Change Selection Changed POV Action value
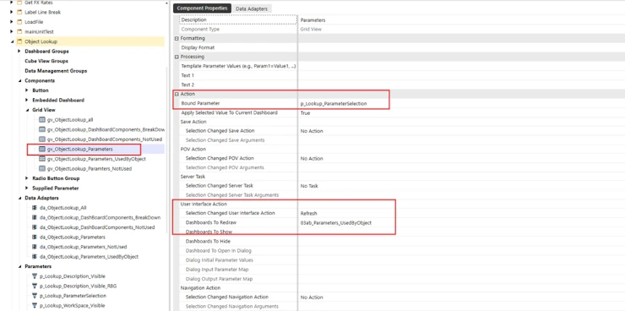 [461, 158]
